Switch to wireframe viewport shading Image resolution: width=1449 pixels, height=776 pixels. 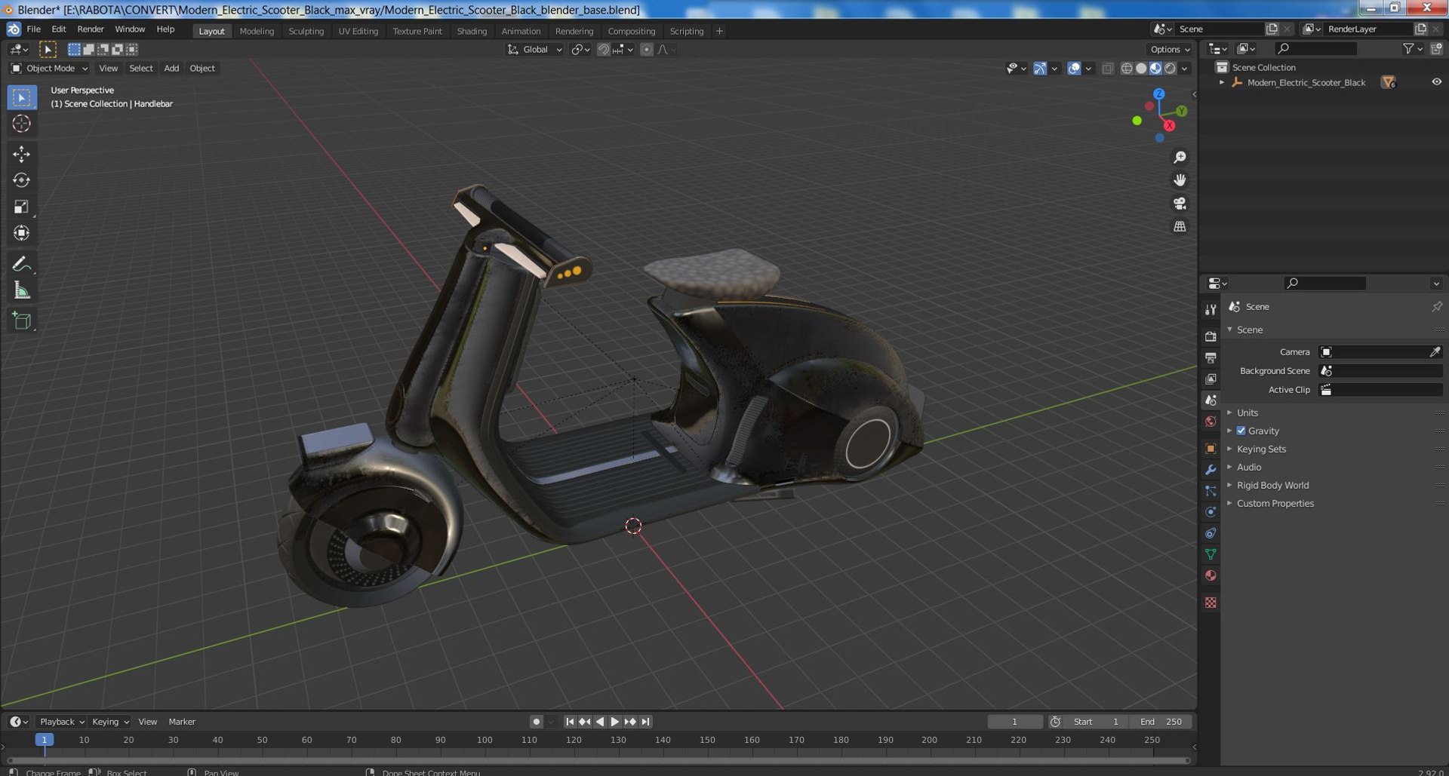(1127, 69)
